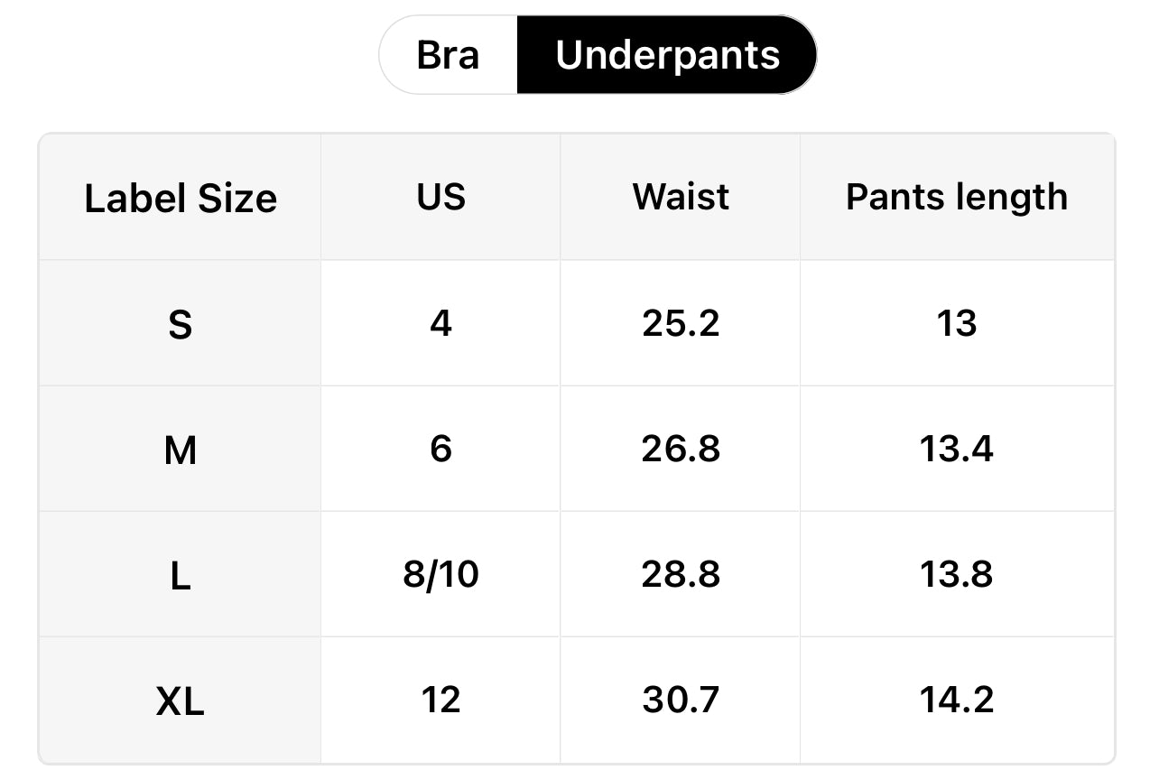
Task: Click the 26.8 waist value
Action: [x=681, y=449]
